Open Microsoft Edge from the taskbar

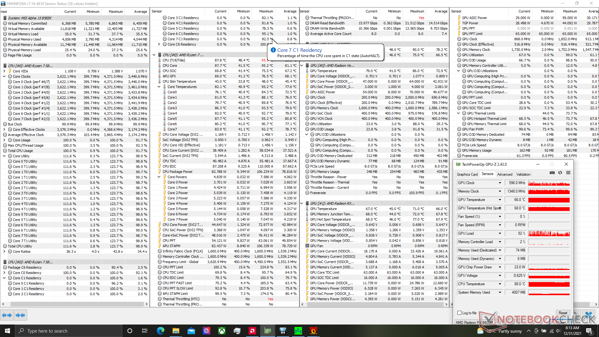coord(161,331)
